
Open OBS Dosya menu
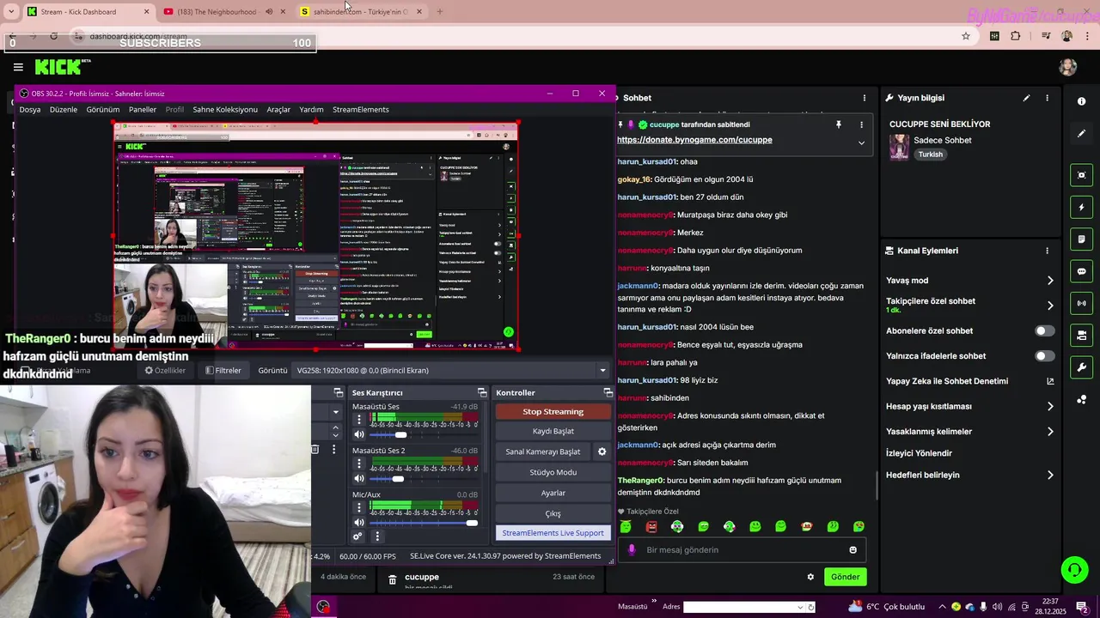click(x=30, y=109)
